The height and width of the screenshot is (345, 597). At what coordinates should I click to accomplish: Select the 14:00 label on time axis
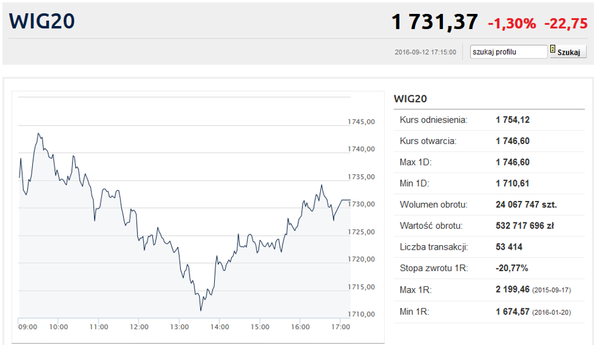pyautogui.click(x=220, y=327)
